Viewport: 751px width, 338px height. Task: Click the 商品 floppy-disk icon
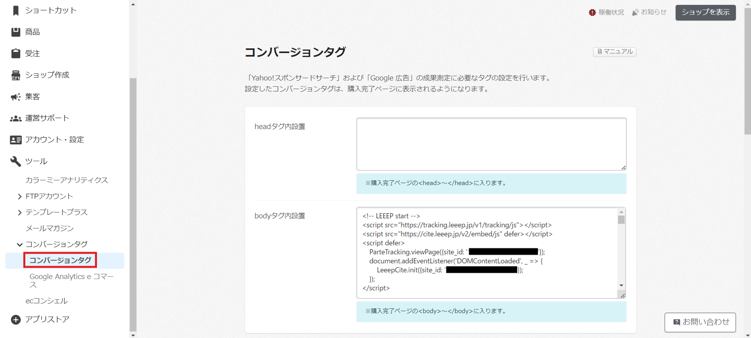15,32
